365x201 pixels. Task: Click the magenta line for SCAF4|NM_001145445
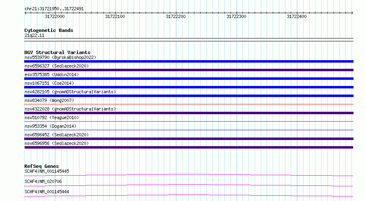point(189,175)
